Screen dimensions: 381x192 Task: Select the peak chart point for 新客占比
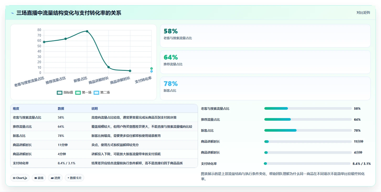pos(87,31)
